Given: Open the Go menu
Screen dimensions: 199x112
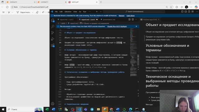Looking at the screenshot, I should (80, 12).
